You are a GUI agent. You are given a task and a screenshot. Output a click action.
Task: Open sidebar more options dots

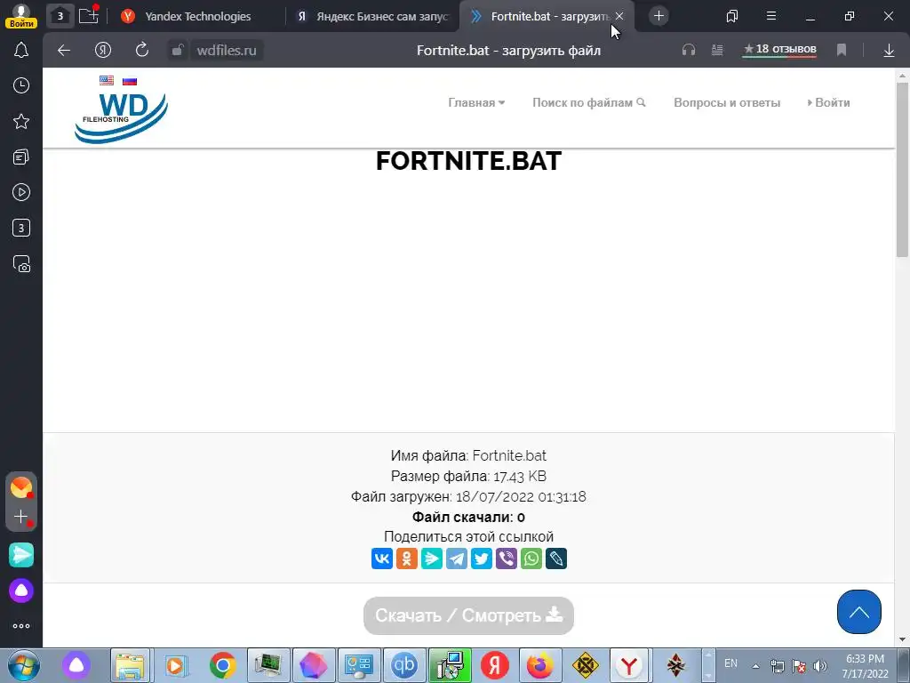(x=21, y=626)
